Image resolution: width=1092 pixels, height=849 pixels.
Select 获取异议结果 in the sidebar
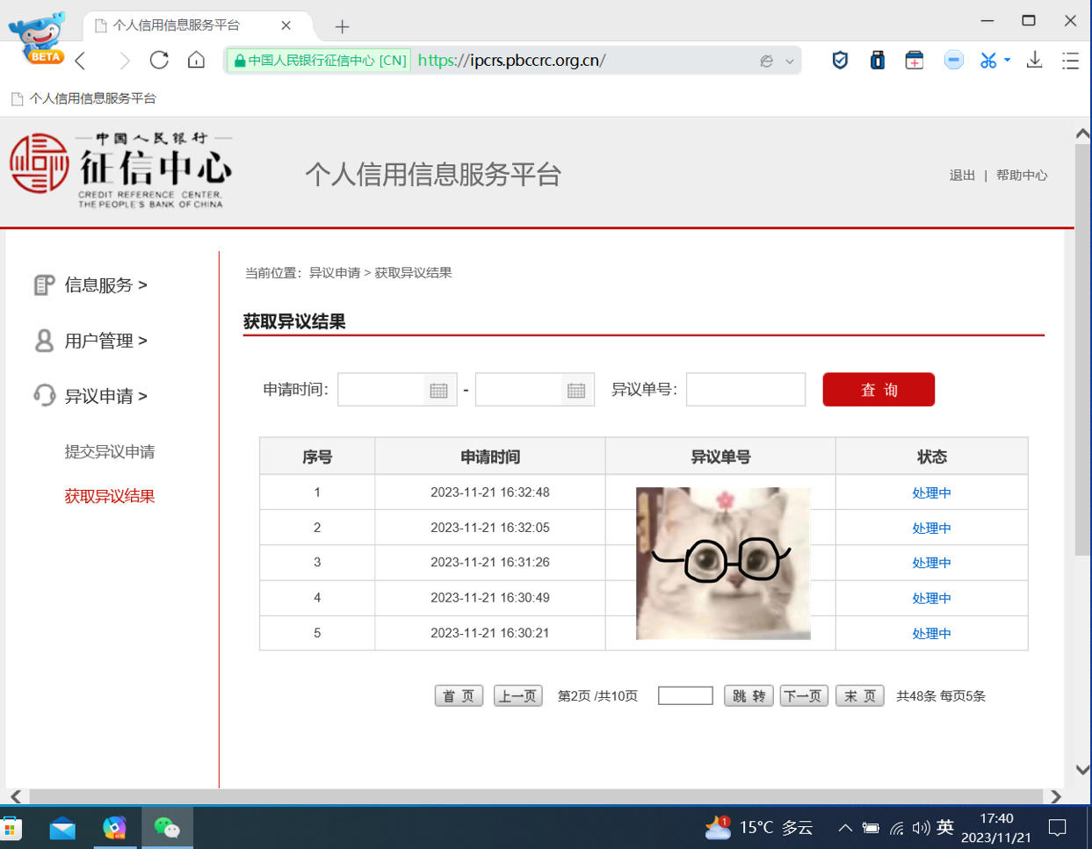110,497
